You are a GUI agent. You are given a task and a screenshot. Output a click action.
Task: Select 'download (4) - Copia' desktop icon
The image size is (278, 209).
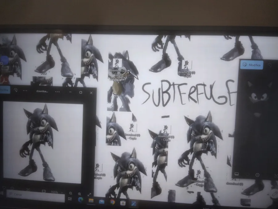132,131
